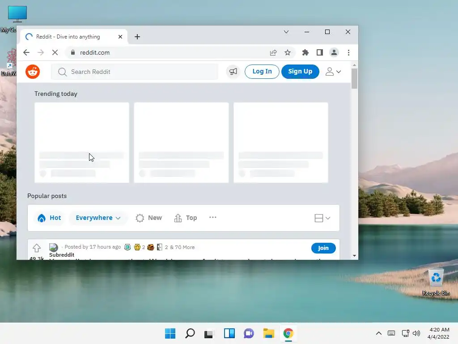Open a new tab with plus button
Screen dimensions: 458x344
point(137,37)
